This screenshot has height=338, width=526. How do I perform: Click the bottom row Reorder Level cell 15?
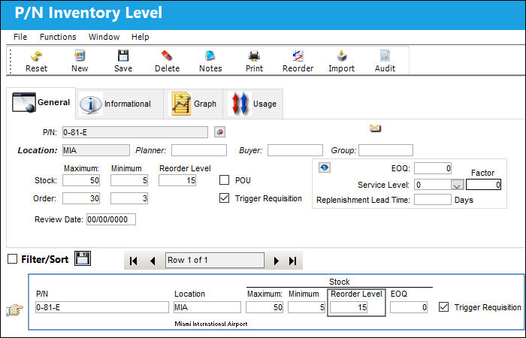pos(349,307)
